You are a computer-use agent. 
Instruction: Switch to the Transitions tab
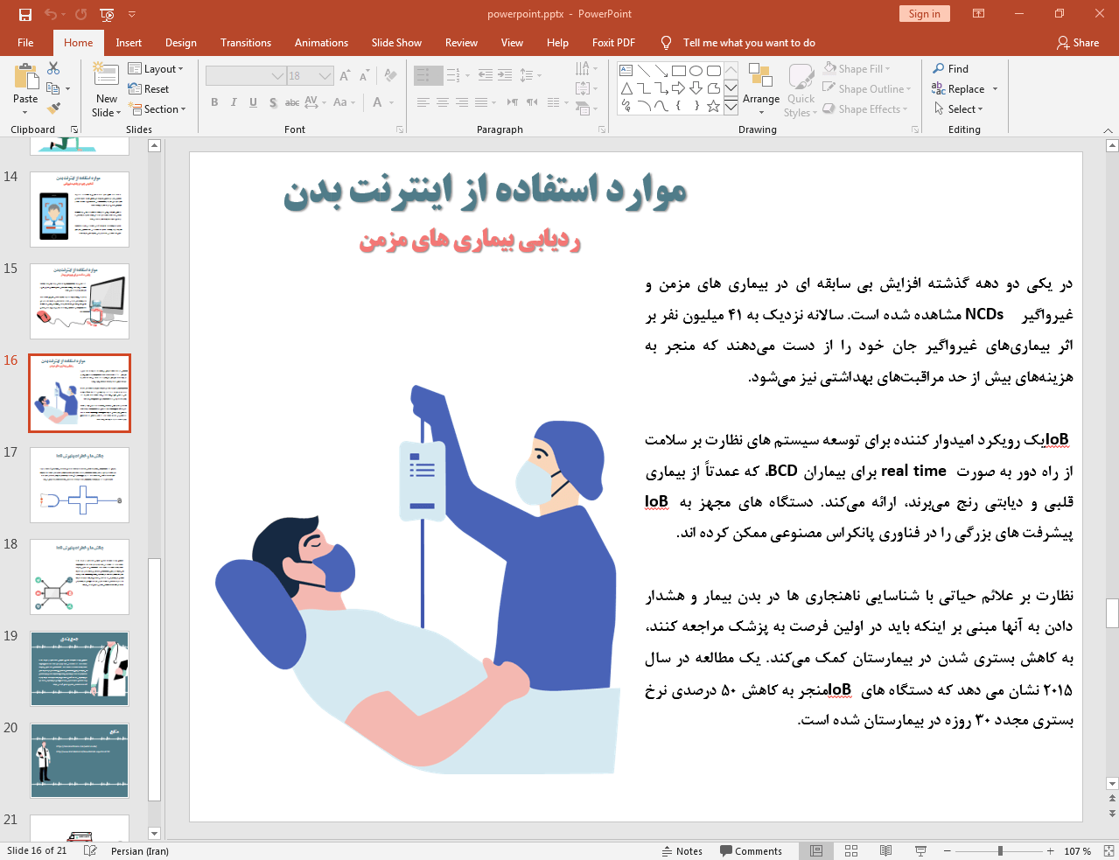pos(246,42)
